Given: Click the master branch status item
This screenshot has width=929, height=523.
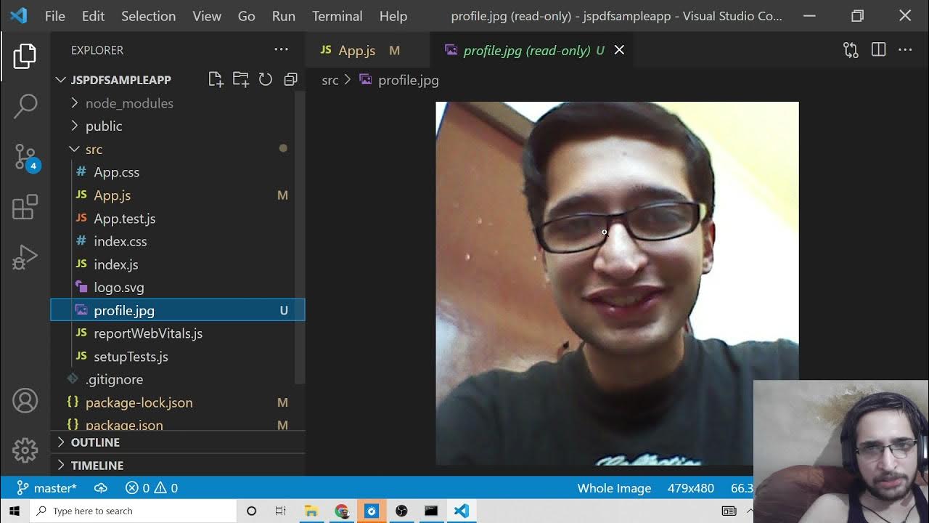Looking at the screenshot, I should (x=47, y=488).
